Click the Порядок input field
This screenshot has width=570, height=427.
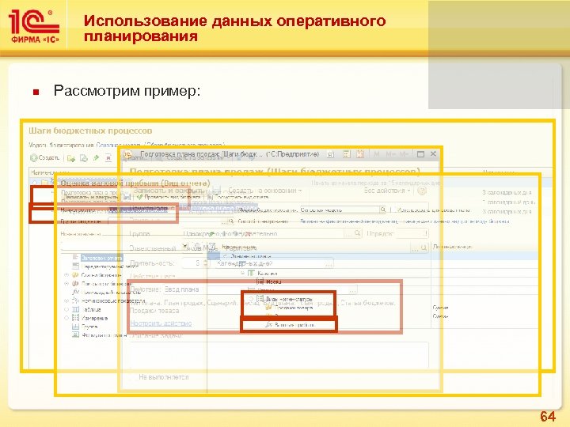[412, 233]
